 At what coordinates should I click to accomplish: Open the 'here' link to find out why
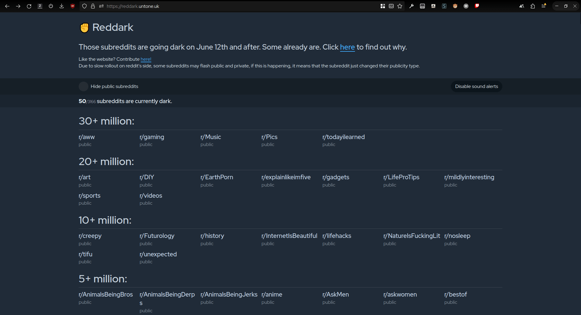(347, 47)
